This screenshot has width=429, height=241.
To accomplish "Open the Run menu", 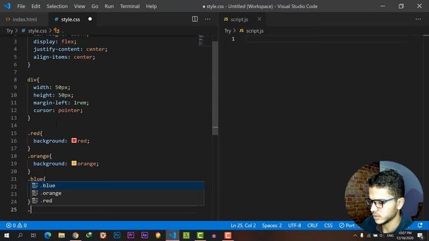I will pyautogui.click(x=109, y=6).
